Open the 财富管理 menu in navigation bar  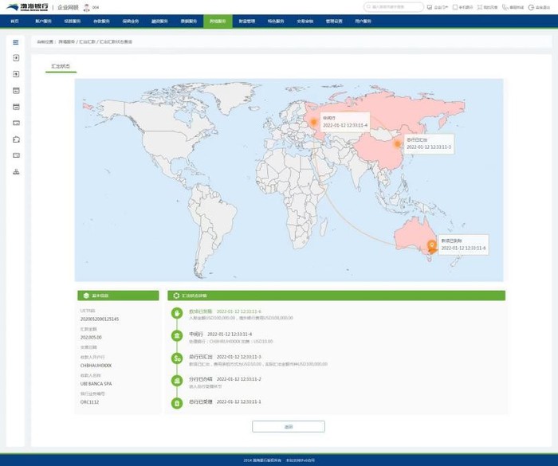click(246, 22)
